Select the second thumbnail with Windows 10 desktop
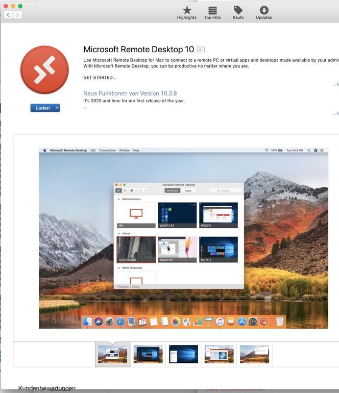The width and height of the screenshot is (339, 393). point(148,354)
